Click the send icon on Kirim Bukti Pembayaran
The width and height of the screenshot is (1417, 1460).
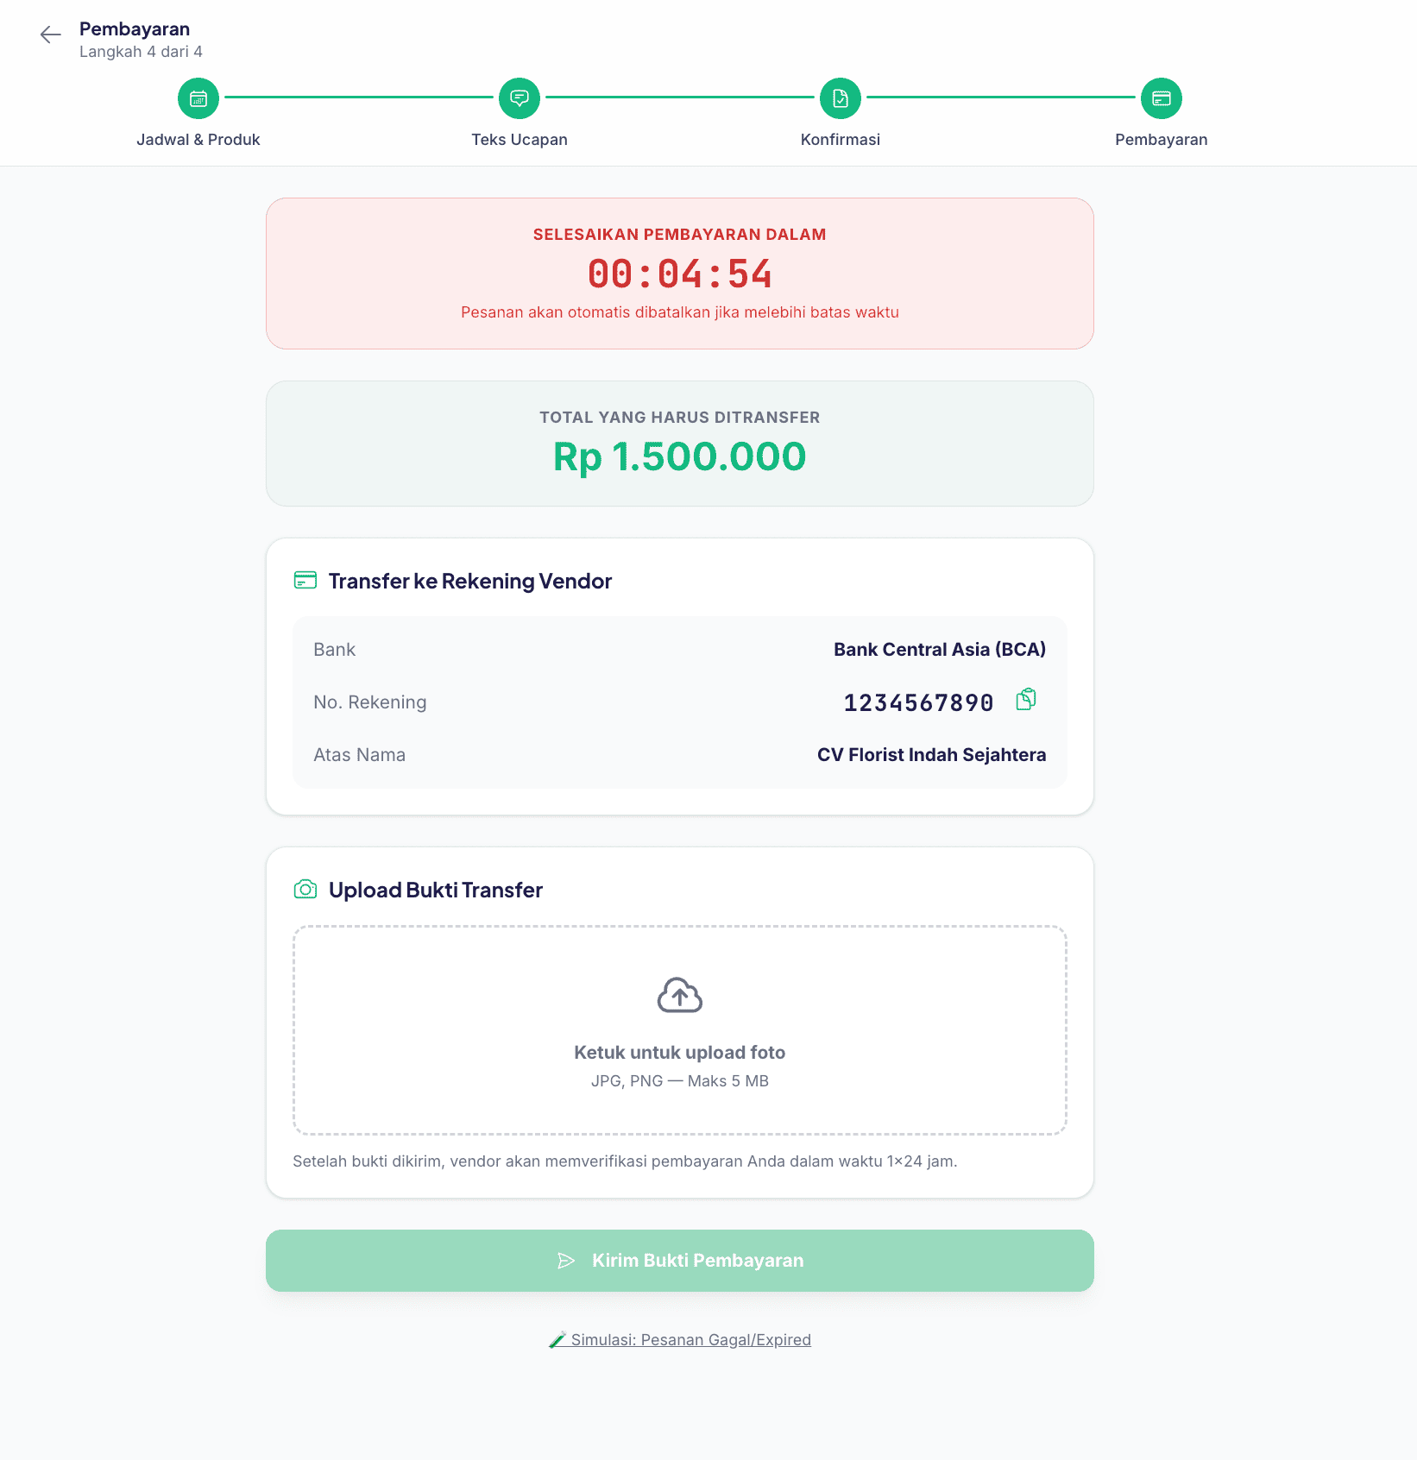tap(566, 1261)
